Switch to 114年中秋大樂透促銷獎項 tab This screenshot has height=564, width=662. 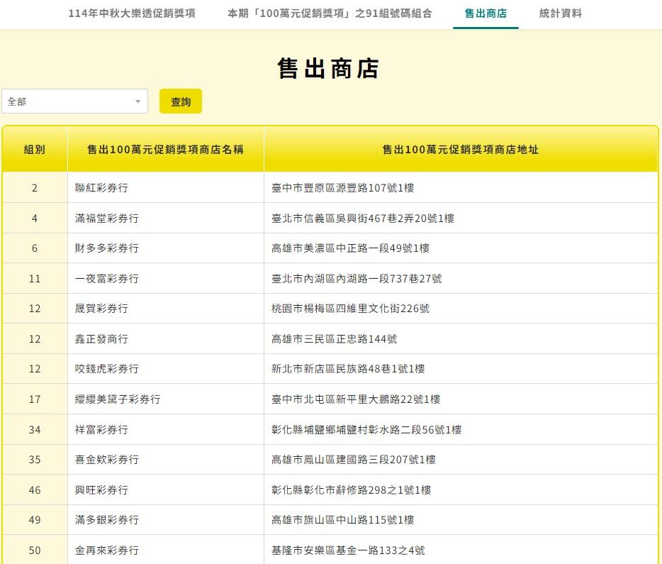click(132, 13)
